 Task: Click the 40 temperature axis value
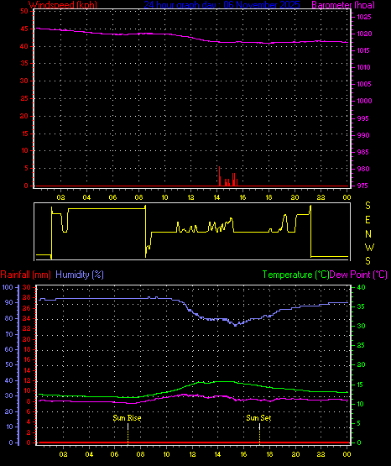[x=361, y=287]
